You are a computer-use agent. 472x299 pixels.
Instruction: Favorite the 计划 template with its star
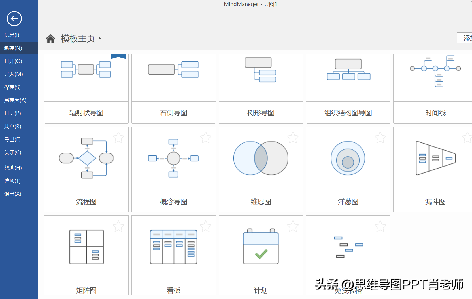pos(293,226)
